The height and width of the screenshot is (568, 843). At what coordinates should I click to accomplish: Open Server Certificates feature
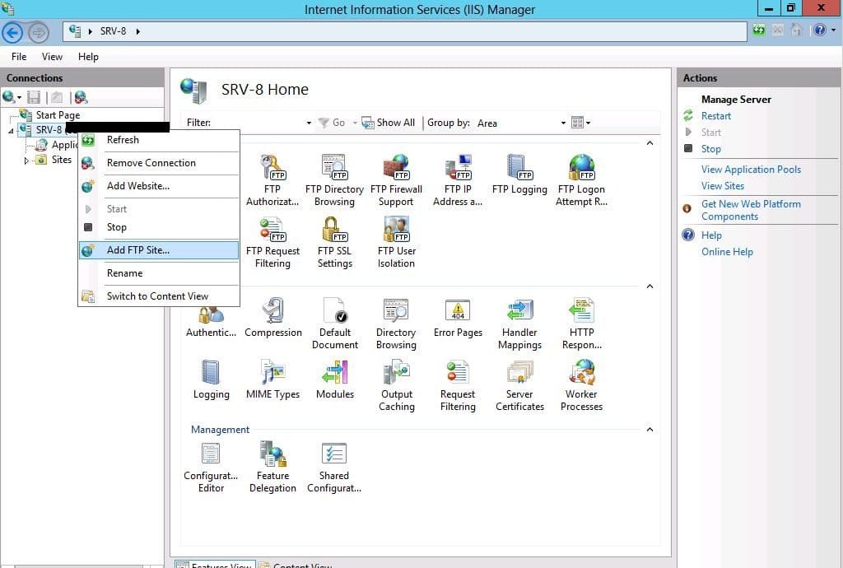click(x=519, y=385)
